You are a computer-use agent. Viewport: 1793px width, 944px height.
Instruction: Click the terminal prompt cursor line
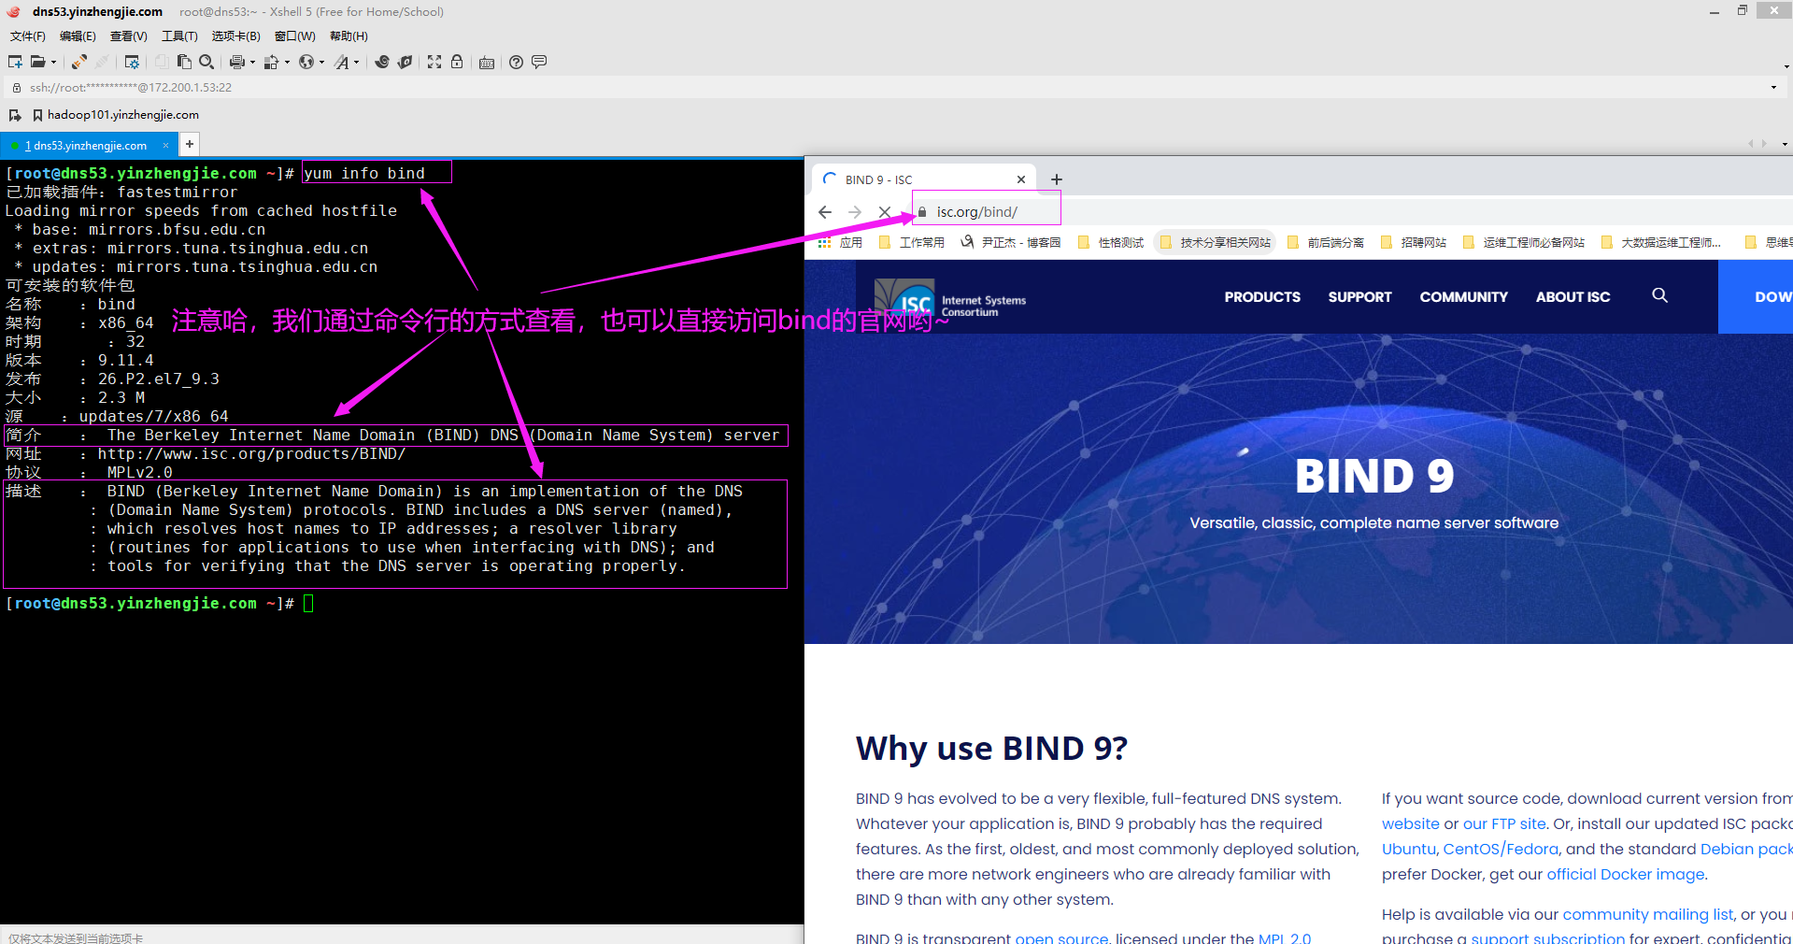tap(308, 604)
